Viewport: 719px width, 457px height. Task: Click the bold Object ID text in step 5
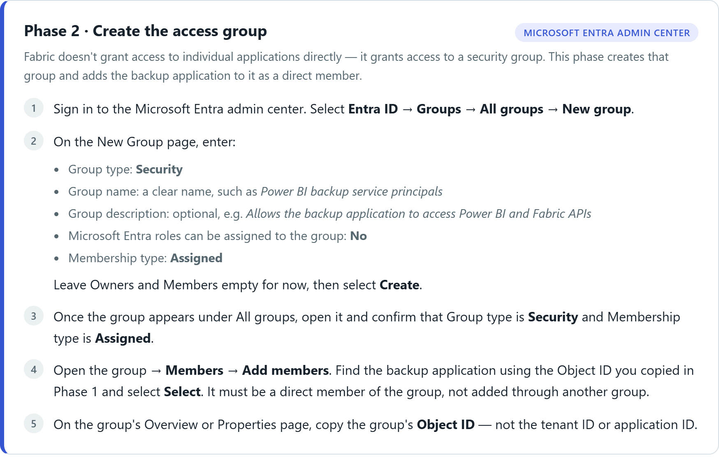coord(445,425)
